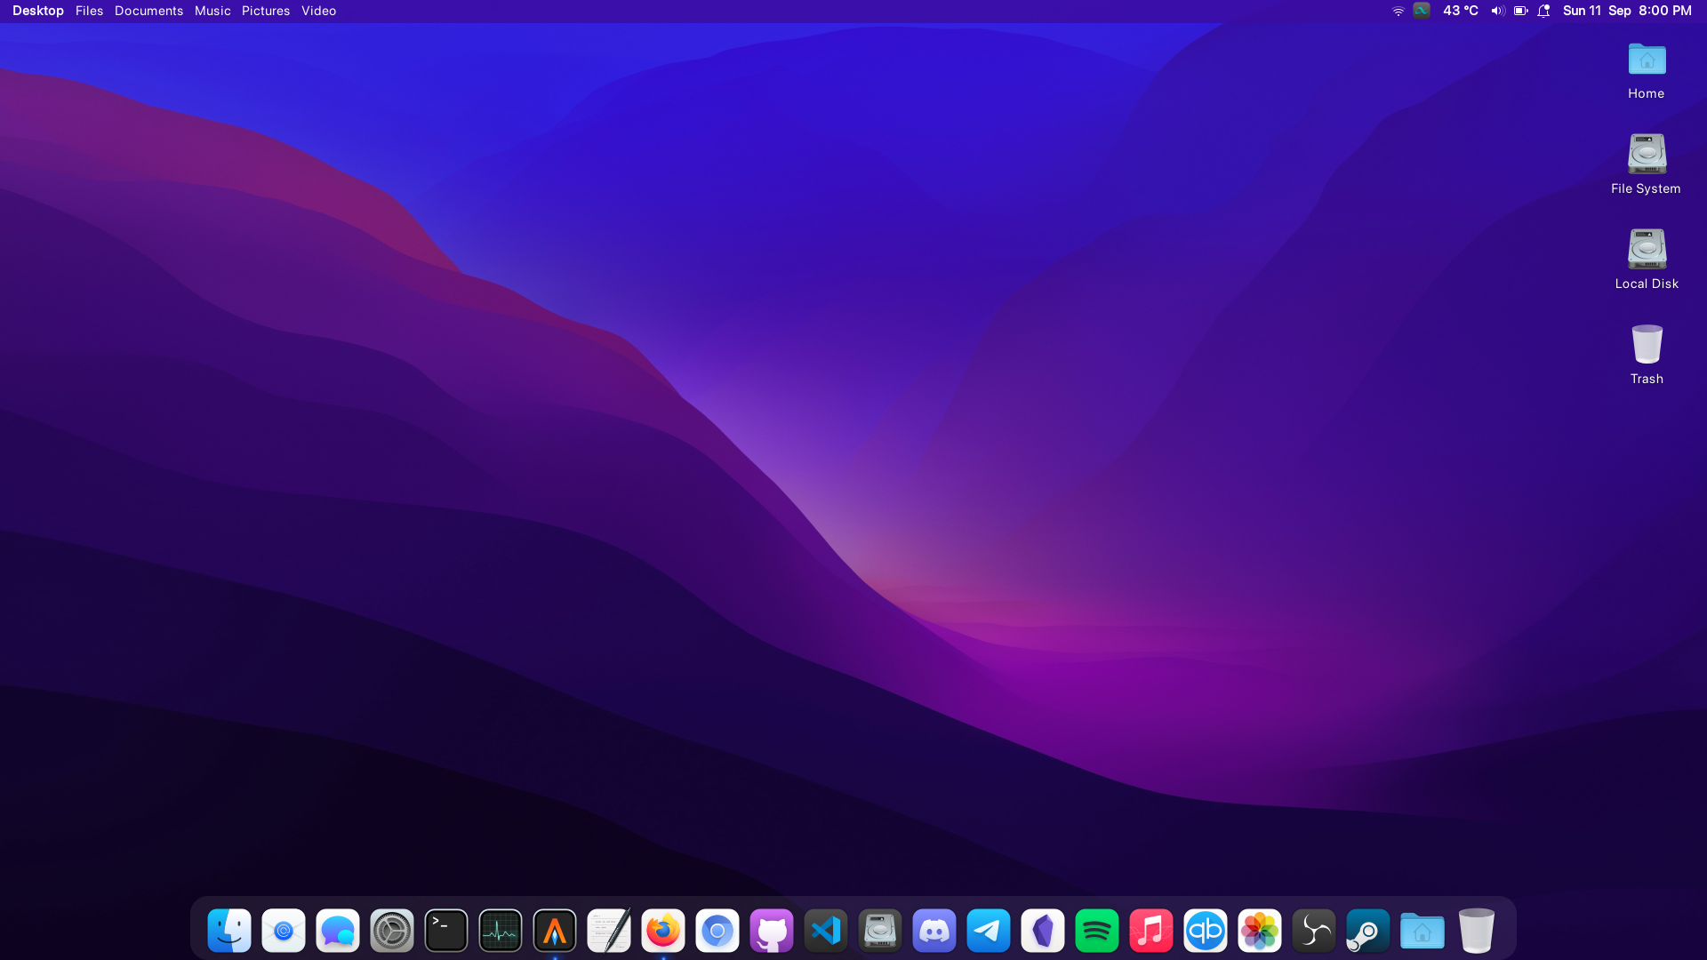Open Discord in the dock
Image resolution: width=1707 pixels, height=960 pixels.
pos(934,931)
